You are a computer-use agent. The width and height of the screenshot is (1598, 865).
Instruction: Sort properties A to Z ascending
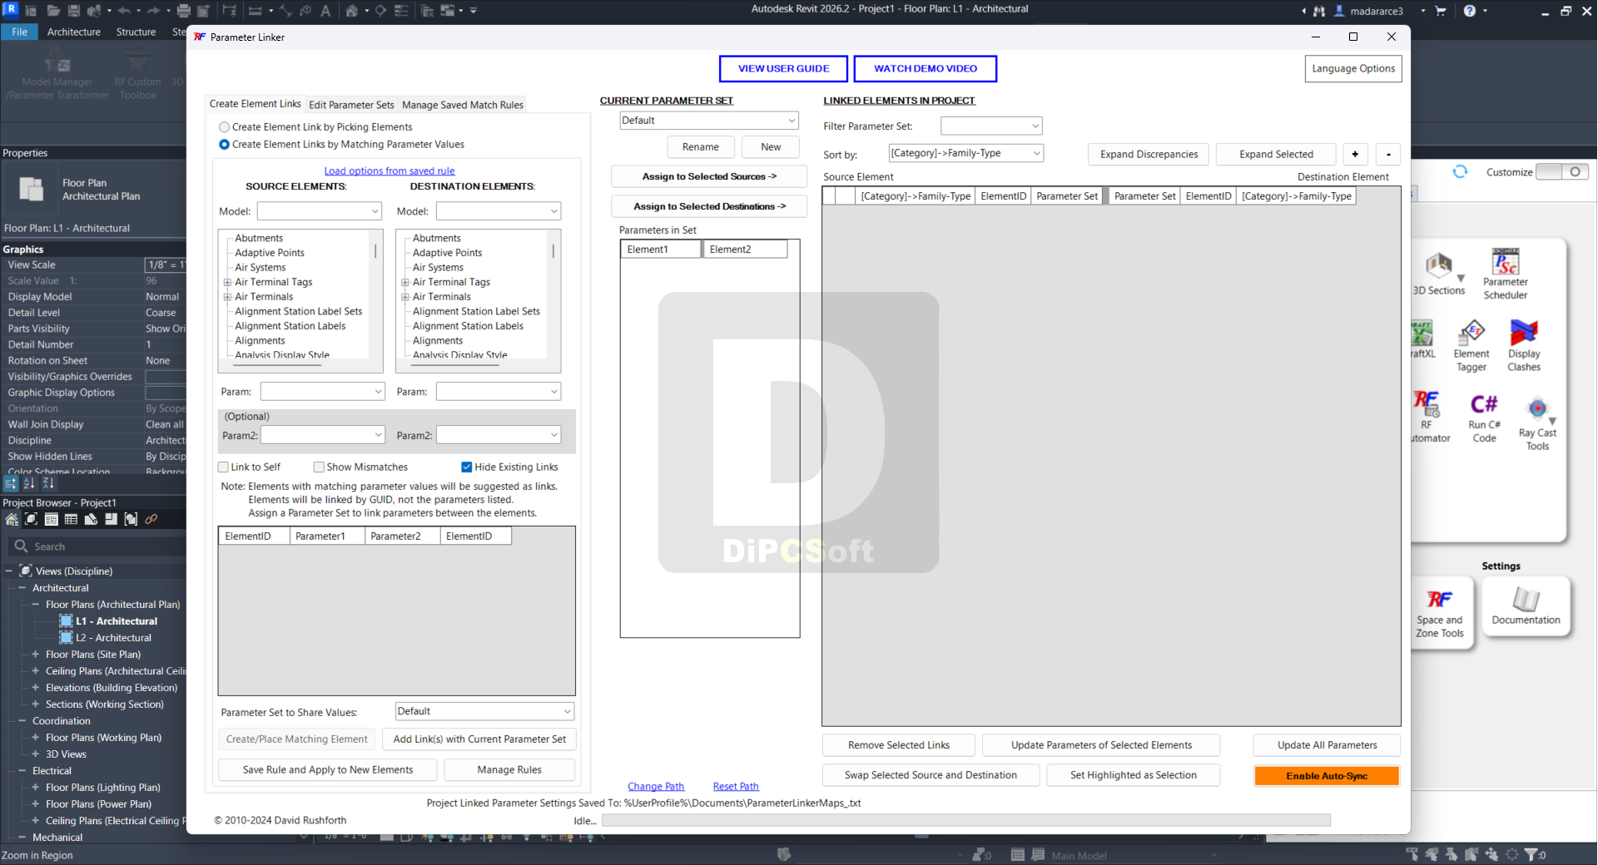pyautogui.click(x=29, y=483)
